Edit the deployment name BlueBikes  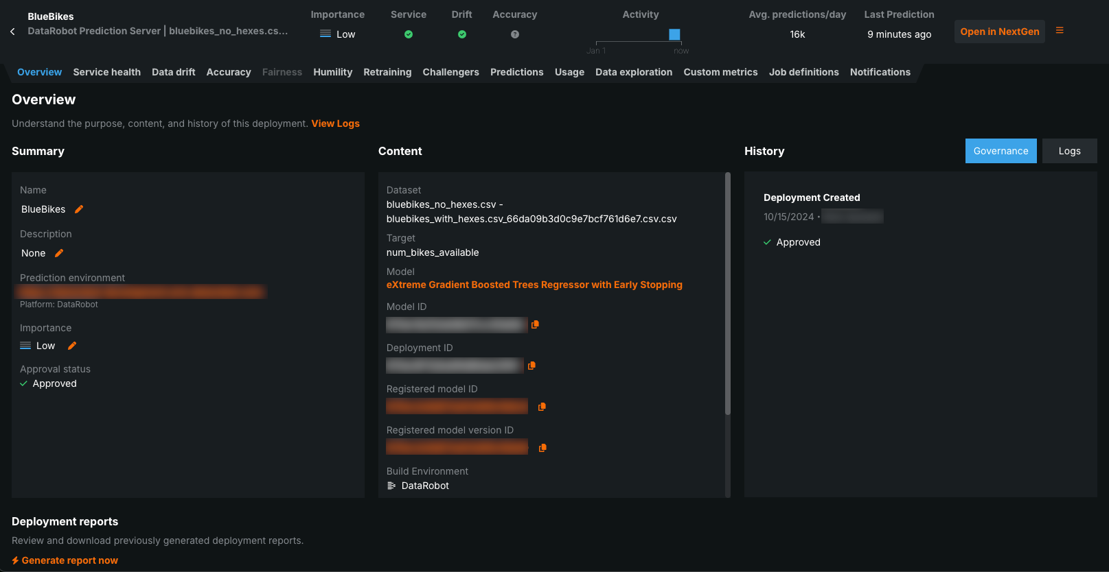click(79, 209)
